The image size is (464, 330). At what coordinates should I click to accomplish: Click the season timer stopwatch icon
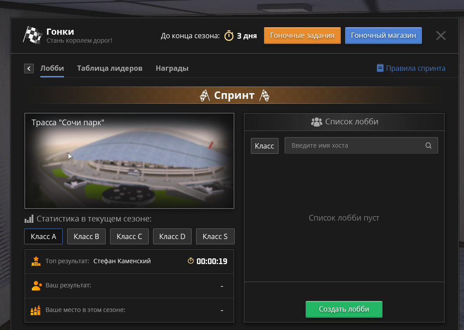click(229, 36)
